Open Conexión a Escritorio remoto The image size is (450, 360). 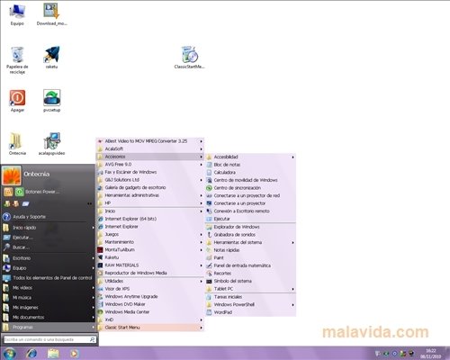[x=251, y=211]
